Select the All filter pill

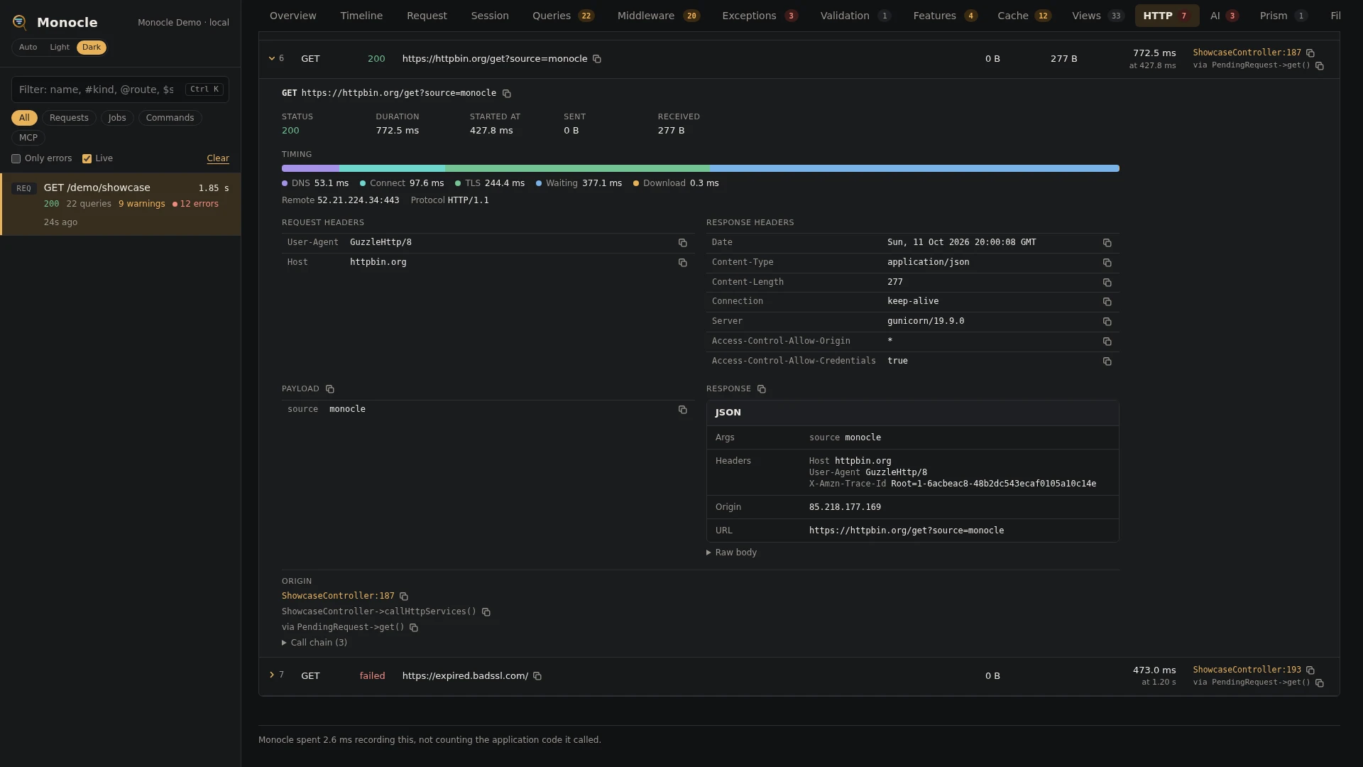[x=24, y=118]
